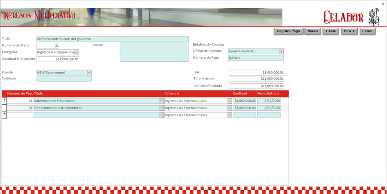Select the Donaciones de Patrocinadores row selector

point(4,108)
